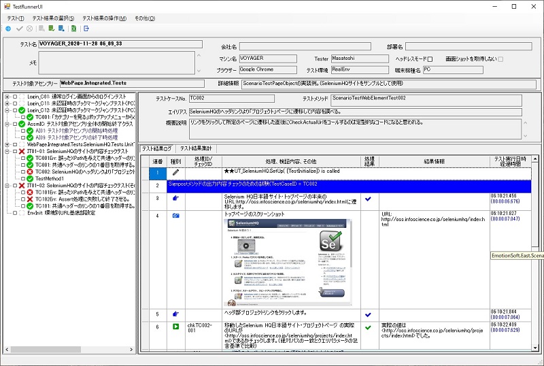Open the その他(O) menu
The height and width of the screenshot is (366, 544).
click(145, 18)
